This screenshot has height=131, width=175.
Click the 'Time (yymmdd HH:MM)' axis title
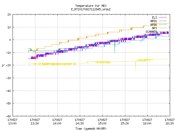point(91,129)
